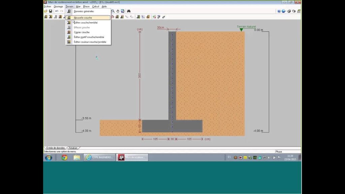Select the pan hand tool
Image resolution: width=345 pixels, height=194 pixels.
(x=118, y=11)
